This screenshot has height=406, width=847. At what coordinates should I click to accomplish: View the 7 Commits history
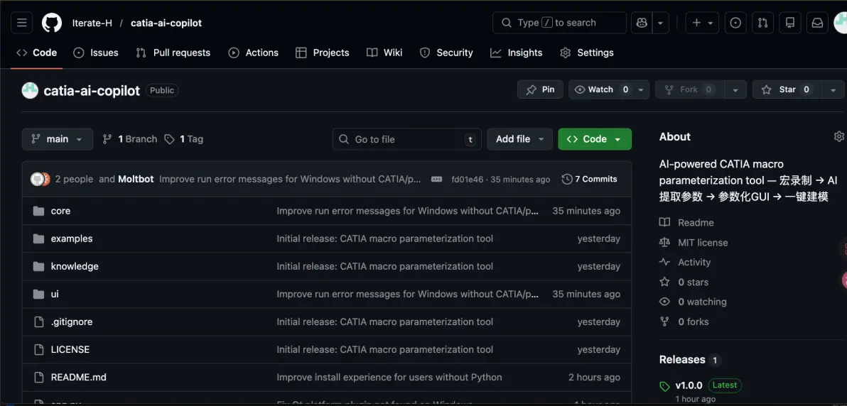click(589, 180)
